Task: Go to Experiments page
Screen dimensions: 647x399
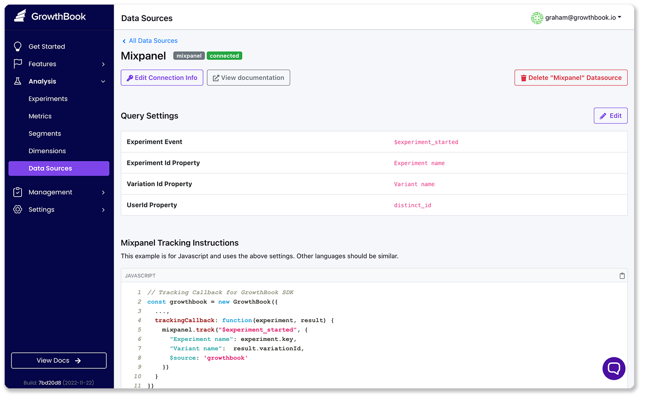Action: 48,98
